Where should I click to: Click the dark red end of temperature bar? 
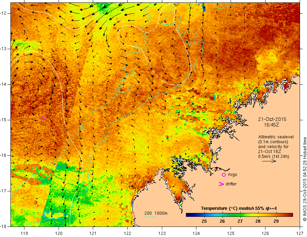(291, 215)
